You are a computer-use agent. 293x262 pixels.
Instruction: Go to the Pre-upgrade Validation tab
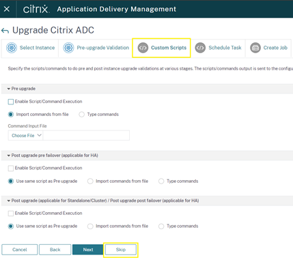click(x=96, y=48)
